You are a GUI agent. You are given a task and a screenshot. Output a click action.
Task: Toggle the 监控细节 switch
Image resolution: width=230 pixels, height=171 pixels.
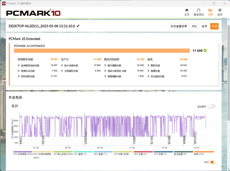point(212,106)
